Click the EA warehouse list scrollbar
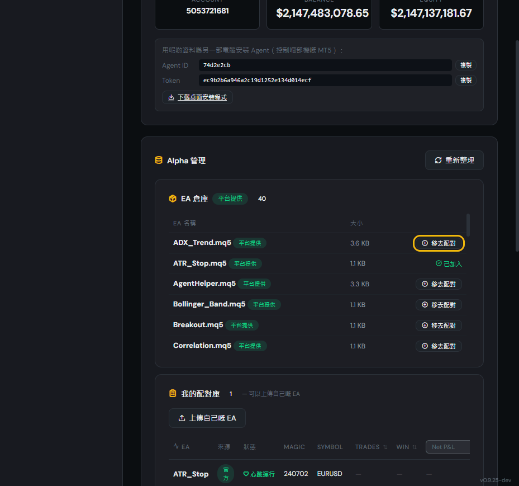 [x=468, y=225]
